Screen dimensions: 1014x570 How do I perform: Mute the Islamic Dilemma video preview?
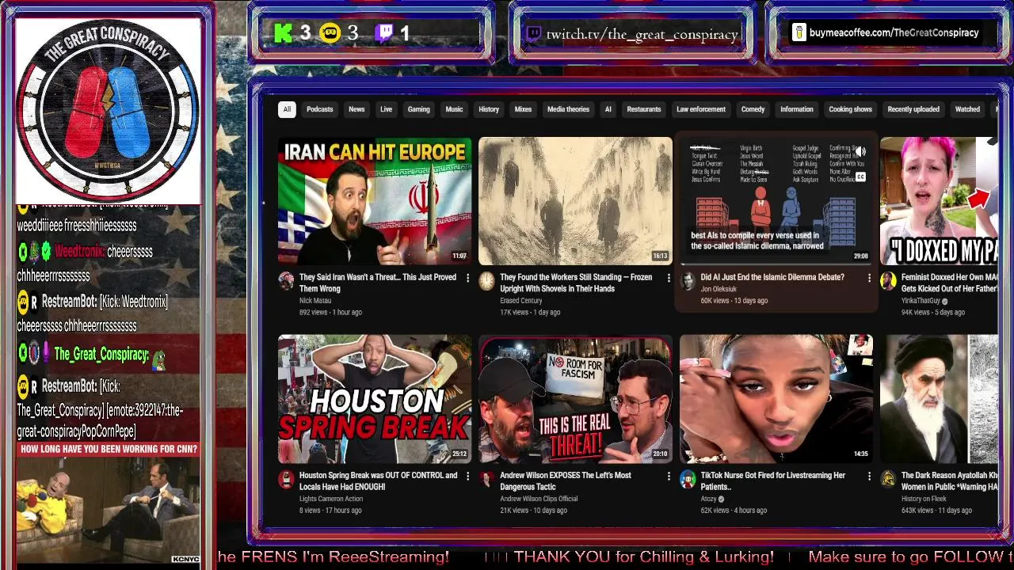(x=860, y=151)
